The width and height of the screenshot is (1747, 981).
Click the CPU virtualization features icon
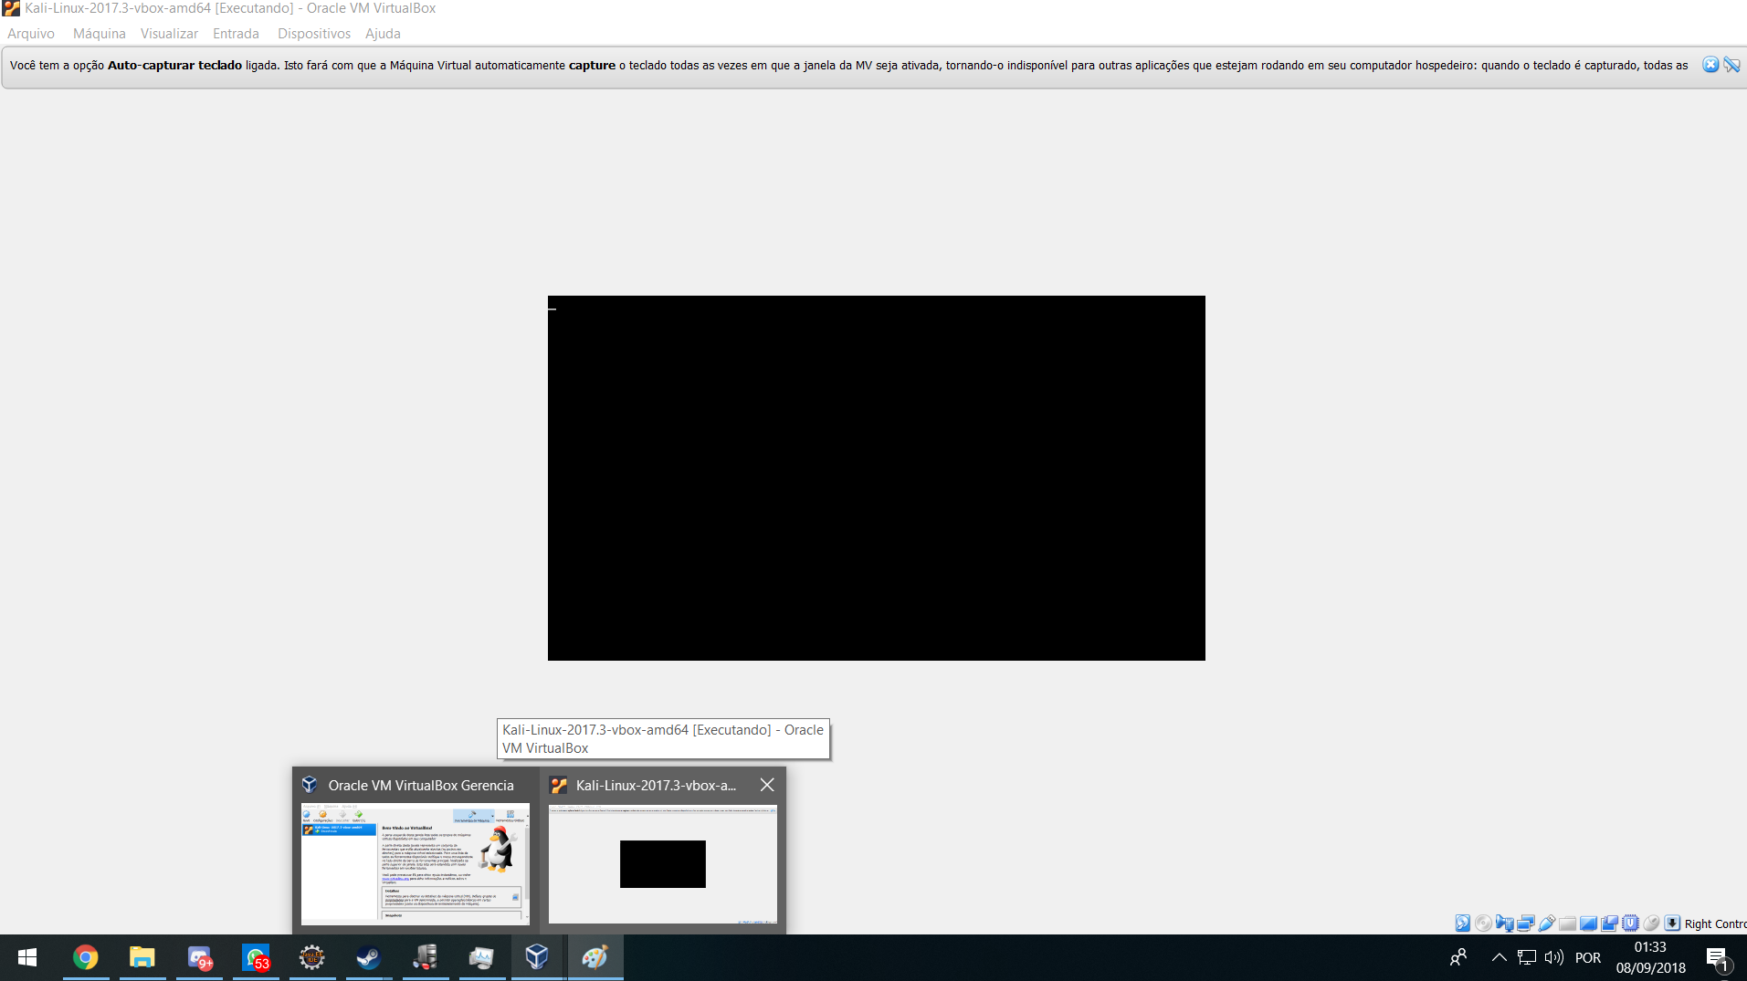coord(1630,924)
